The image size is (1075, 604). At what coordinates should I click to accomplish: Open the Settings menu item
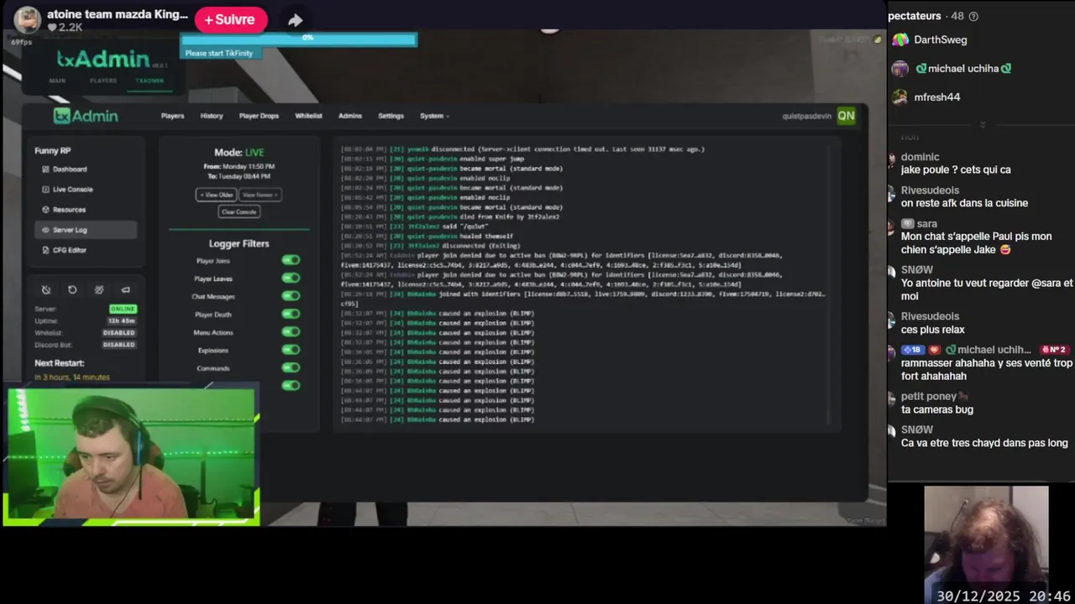click(x=391, y=116)
